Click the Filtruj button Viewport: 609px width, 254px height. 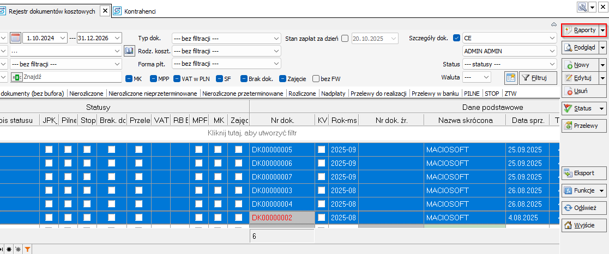(x=538, y=78)
